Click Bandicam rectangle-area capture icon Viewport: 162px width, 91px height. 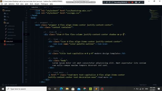pyautogui.click(x=112, y=2)
